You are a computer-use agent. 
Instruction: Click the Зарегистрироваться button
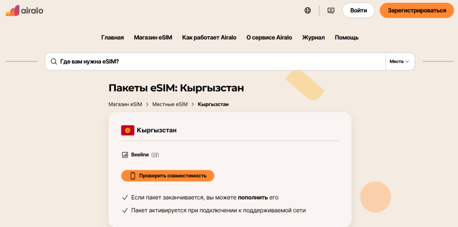click(417, 11)
